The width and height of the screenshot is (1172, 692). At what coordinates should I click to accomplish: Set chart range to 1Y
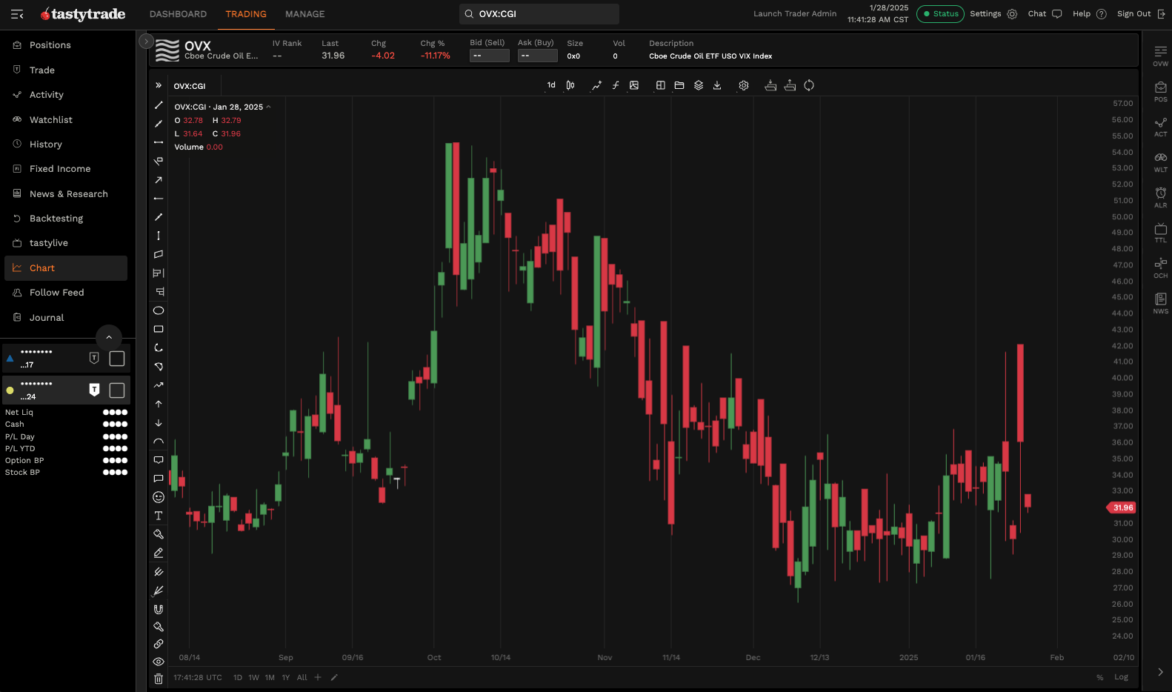[286, 677]
